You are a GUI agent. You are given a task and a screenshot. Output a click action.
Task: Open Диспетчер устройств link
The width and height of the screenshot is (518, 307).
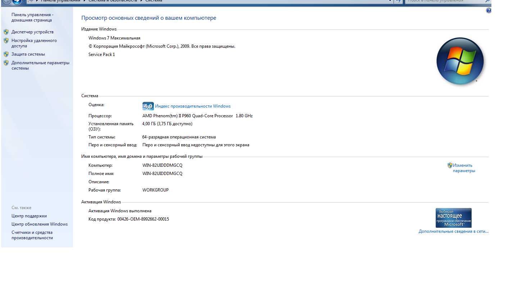(32, 32)
